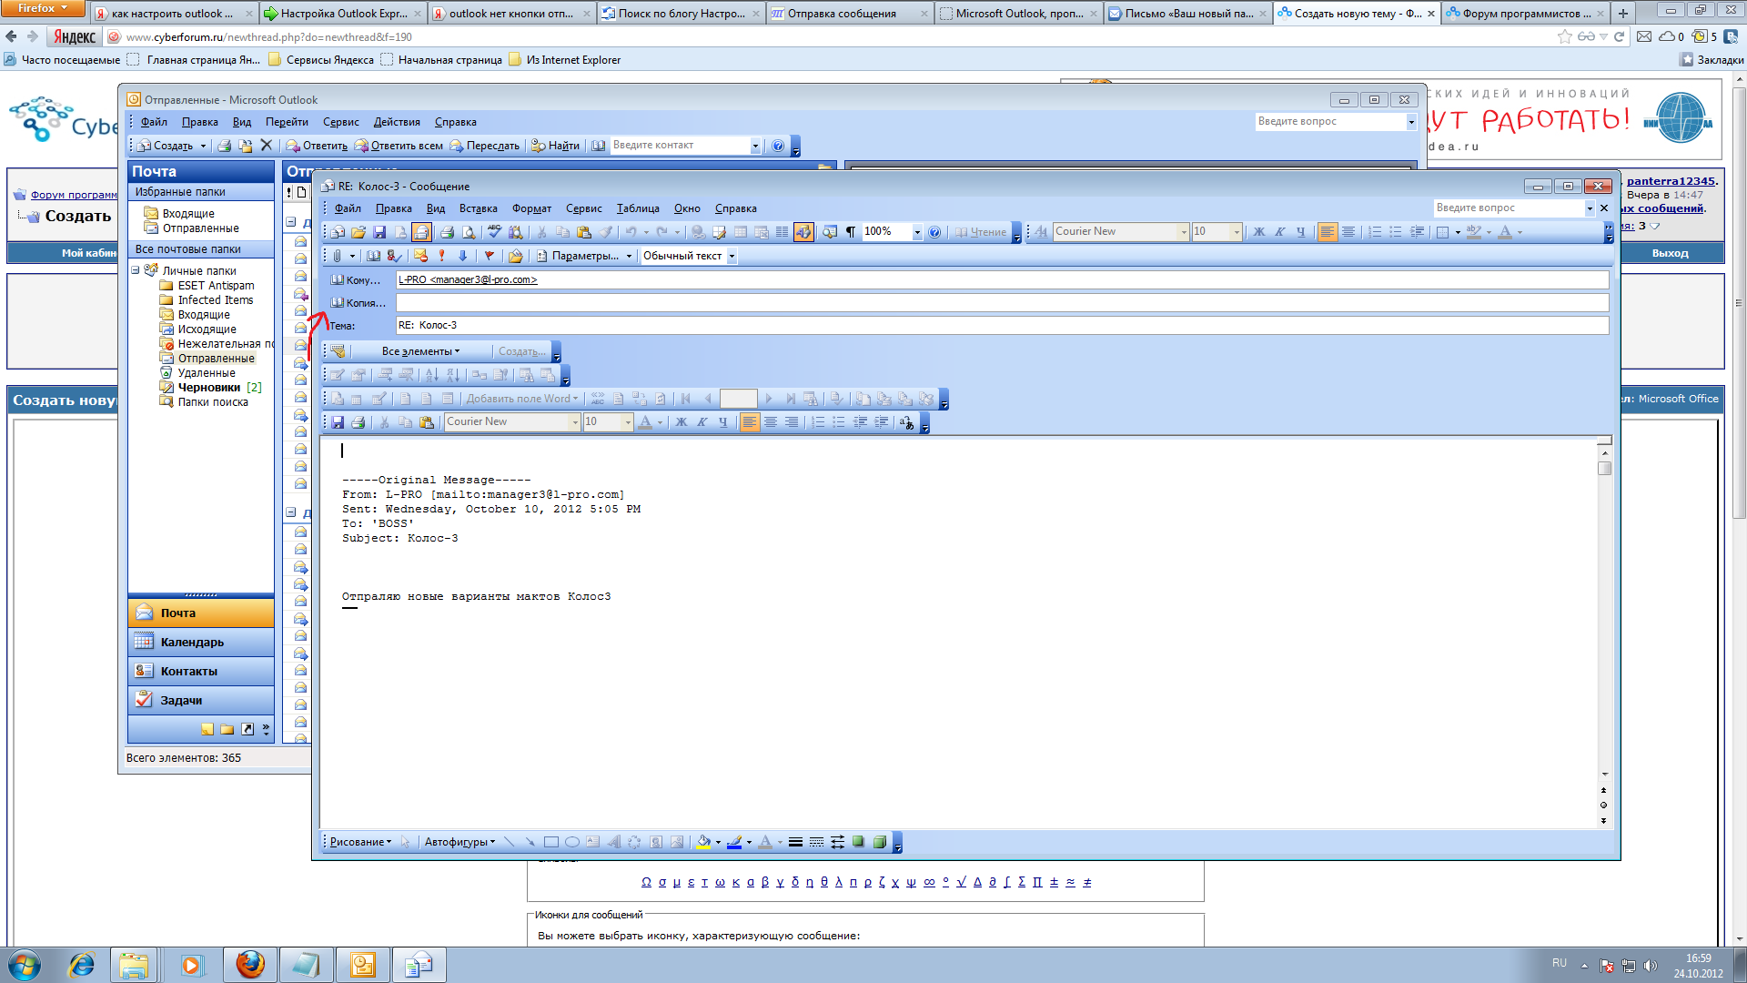Toggle show paragraph marks (¶)
The image size is (1747, 983).
(851, 232)
